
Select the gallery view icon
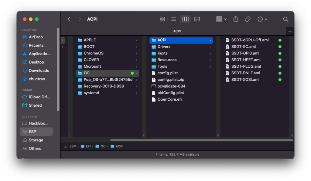pyautogui.click(x=197, y=19)
